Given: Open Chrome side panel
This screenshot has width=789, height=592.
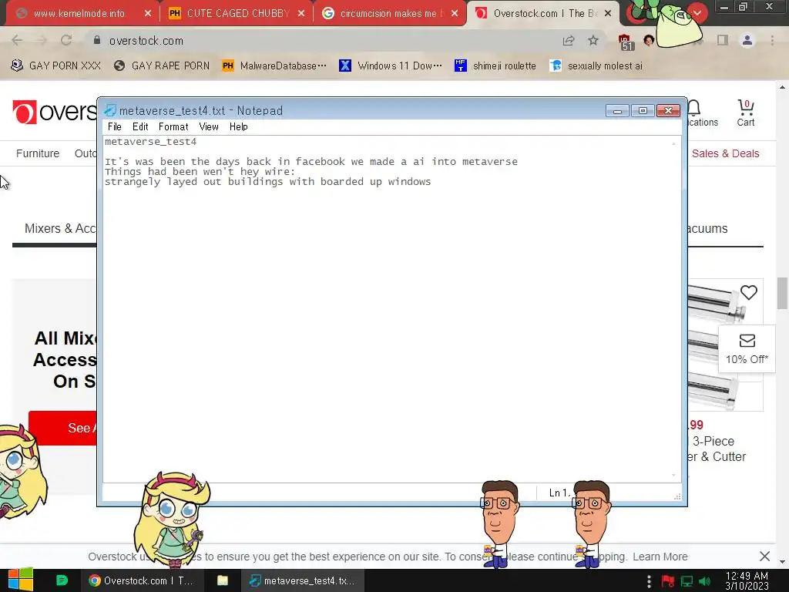Looking at the screenshot, I should 723,40.
